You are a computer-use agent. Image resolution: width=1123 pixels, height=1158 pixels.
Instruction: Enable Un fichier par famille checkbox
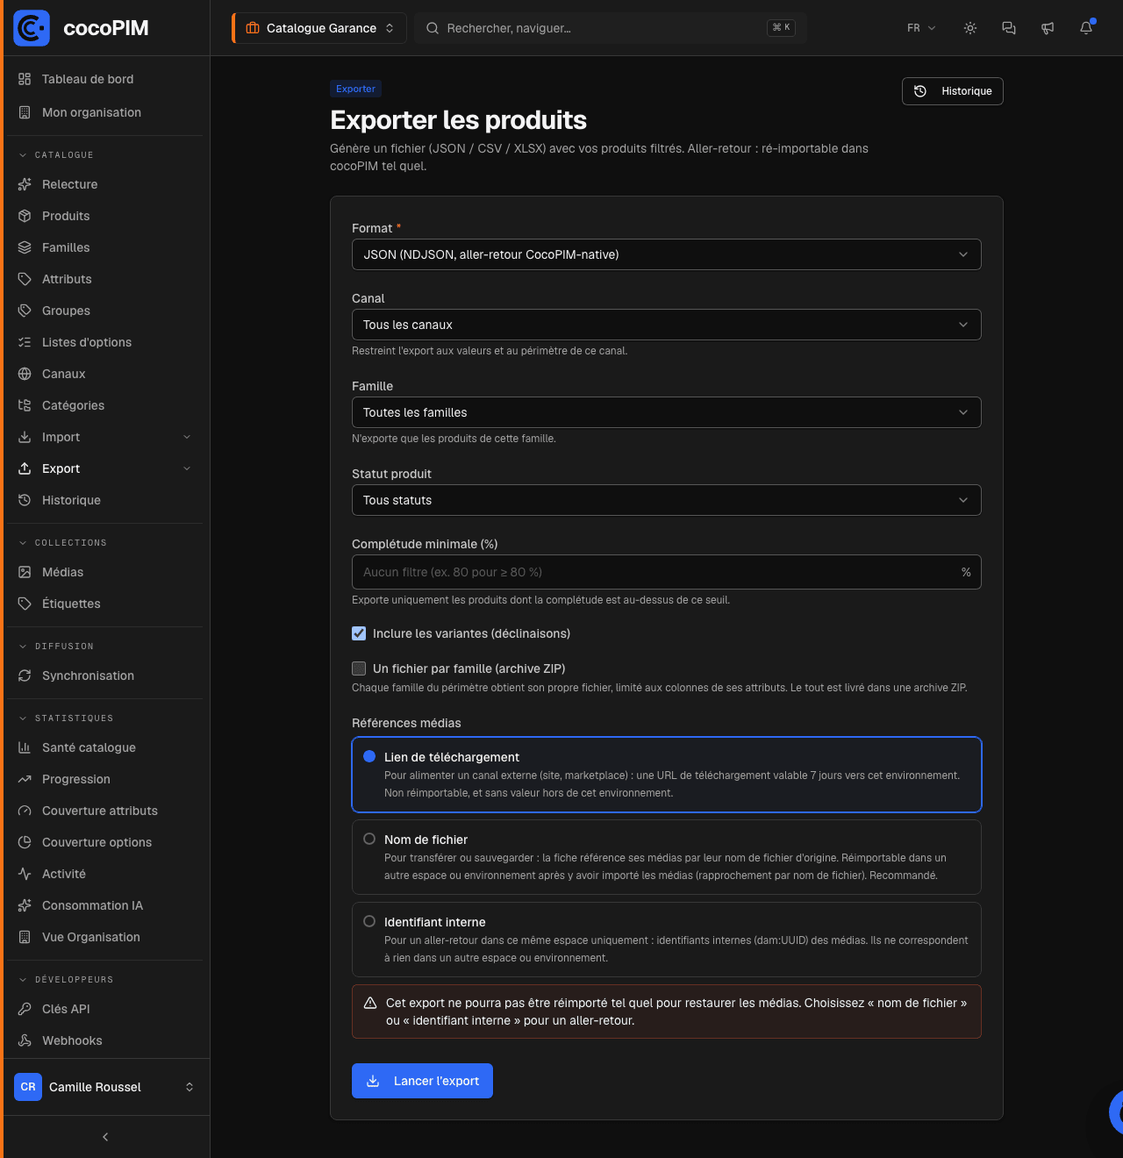pyautogui.click(x=359, y=668)
